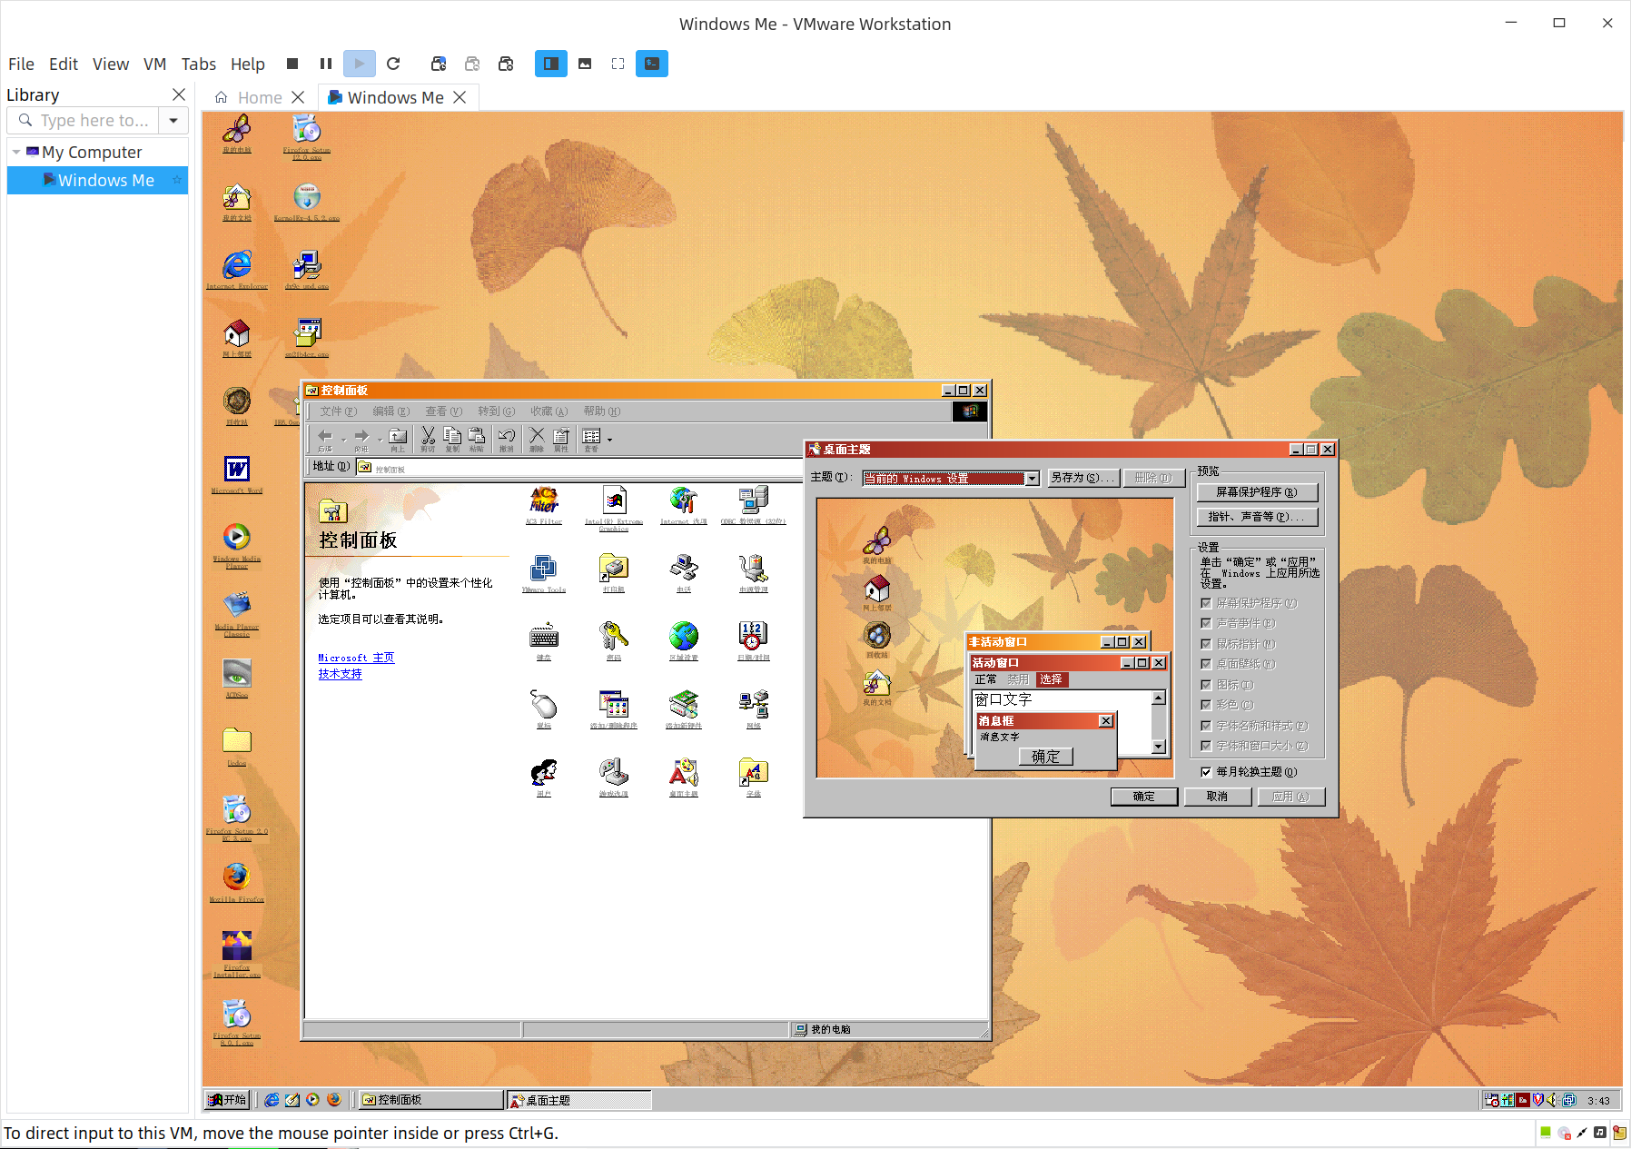Viewport: 1631px width, 1149px height.
Task: Collapse the My Computer tree node
Action: coord(16,152)
